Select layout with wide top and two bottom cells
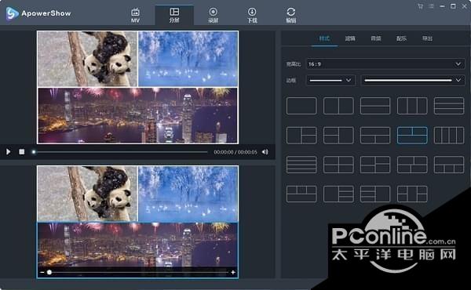 coord(375,136)
